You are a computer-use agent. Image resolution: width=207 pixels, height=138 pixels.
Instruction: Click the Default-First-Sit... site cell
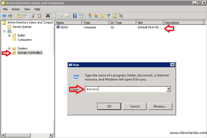click(150, 27)
